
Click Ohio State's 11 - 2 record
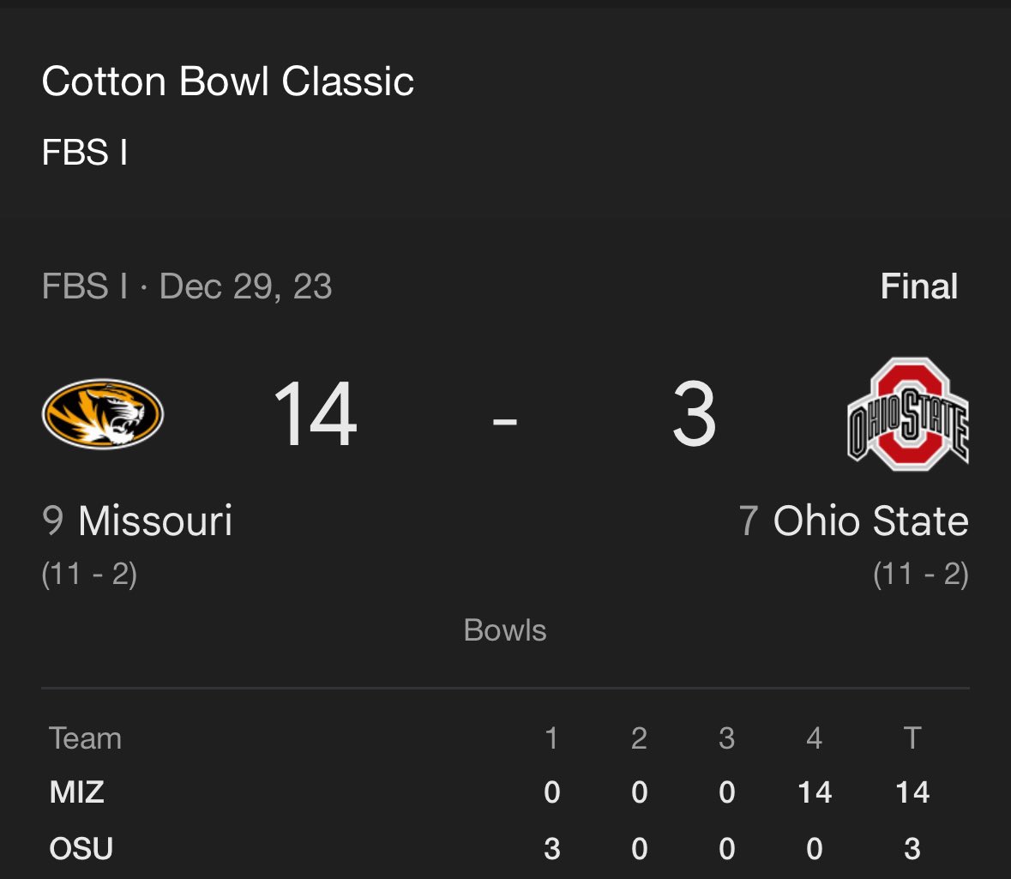(921, 574)
